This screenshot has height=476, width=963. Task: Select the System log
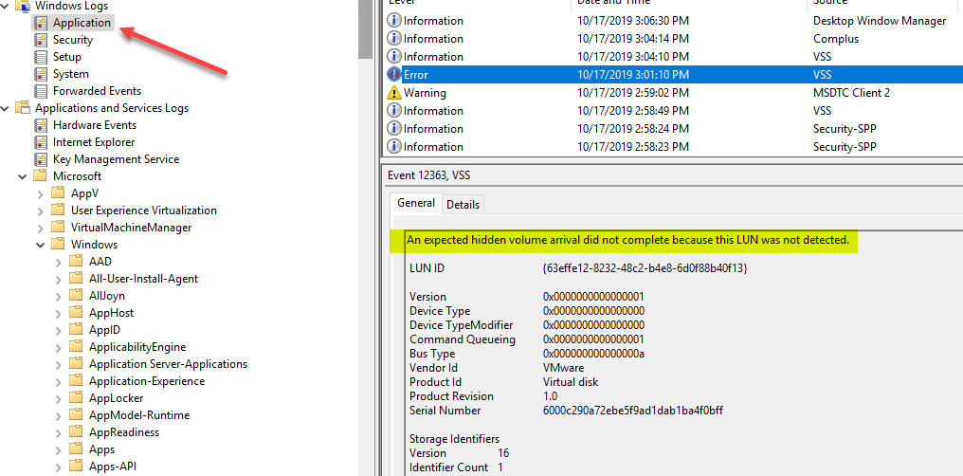(71, 74)
